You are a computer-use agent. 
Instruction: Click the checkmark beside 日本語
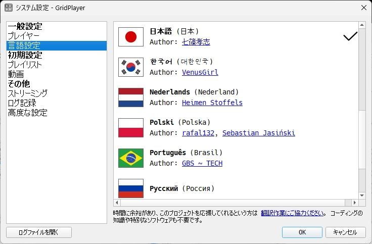coord(350,37)
